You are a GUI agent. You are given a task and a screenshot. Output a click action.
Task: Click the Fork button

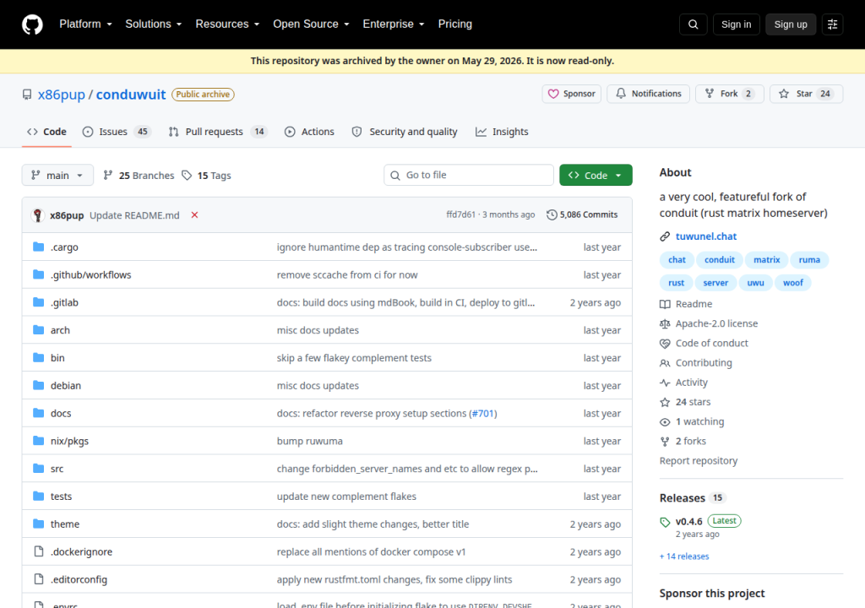tap(729, 94)
